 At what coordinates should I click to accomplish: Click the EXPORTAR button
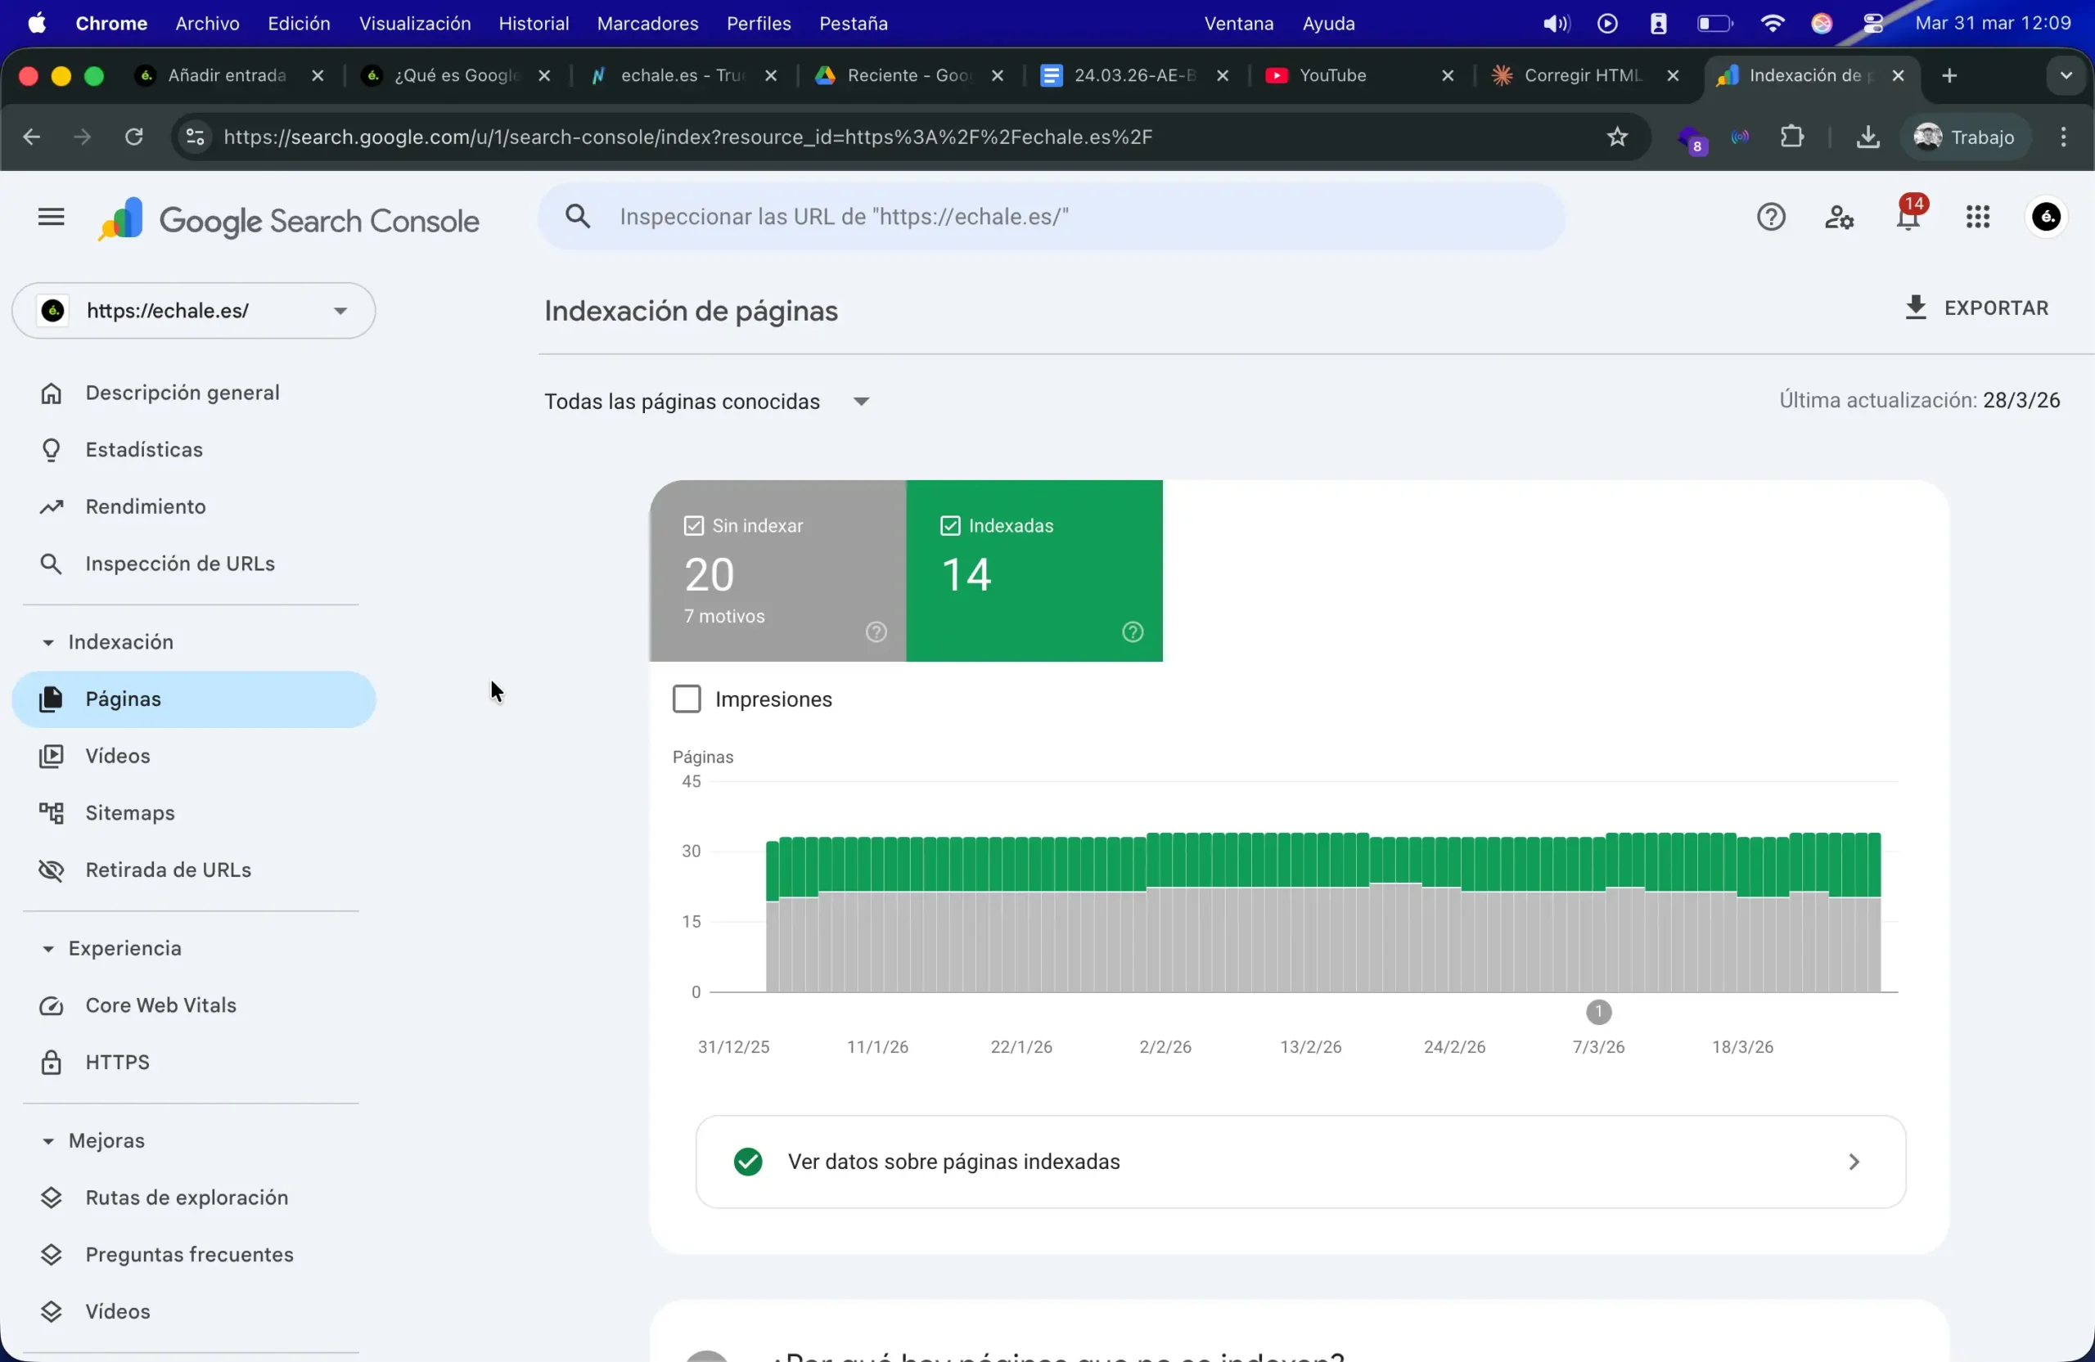point(1977,307)
